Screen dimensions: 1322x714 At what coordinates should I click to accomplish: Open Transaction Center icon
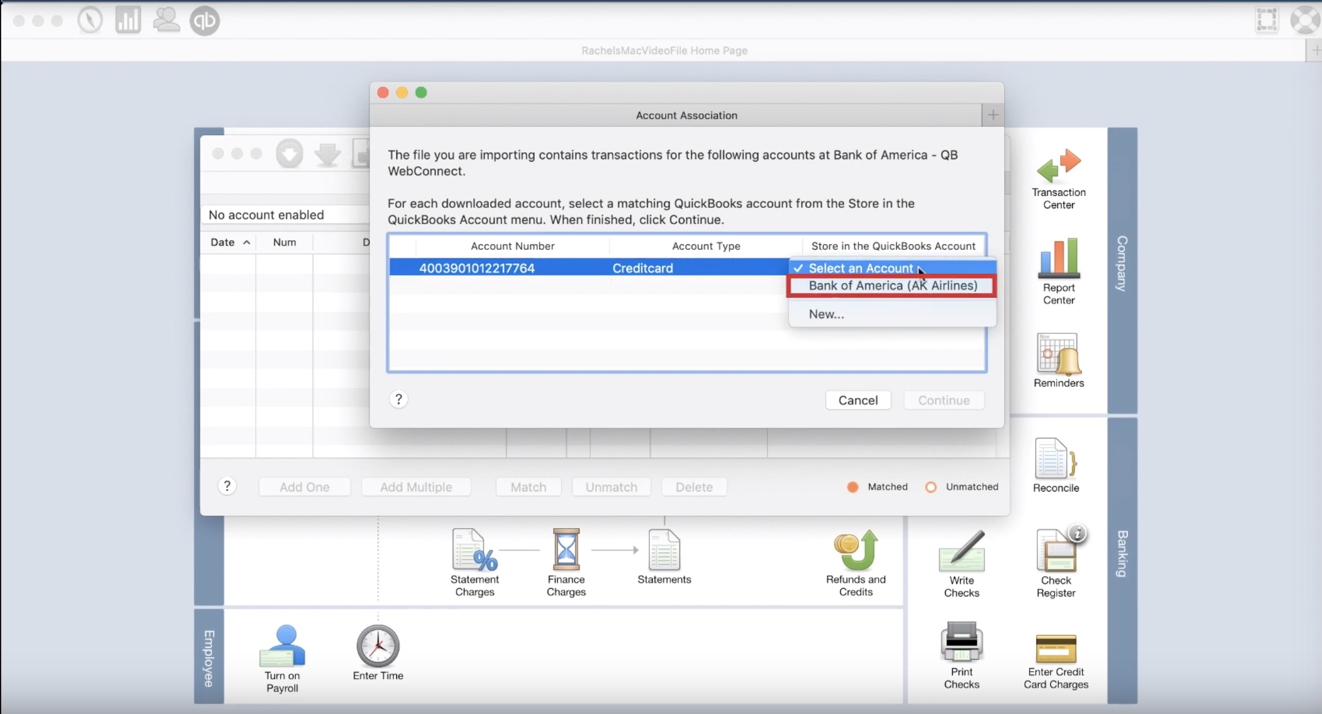click(x=1058, y=166)
